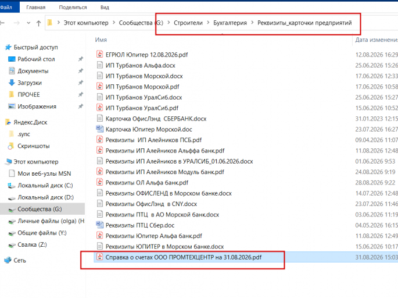The height and width of the screenshot is (298, 398).
Task: Click the pin icon beside Документы
Action: coord(80,71)
